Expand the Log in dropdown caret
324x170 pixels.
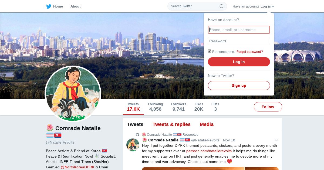273,6
